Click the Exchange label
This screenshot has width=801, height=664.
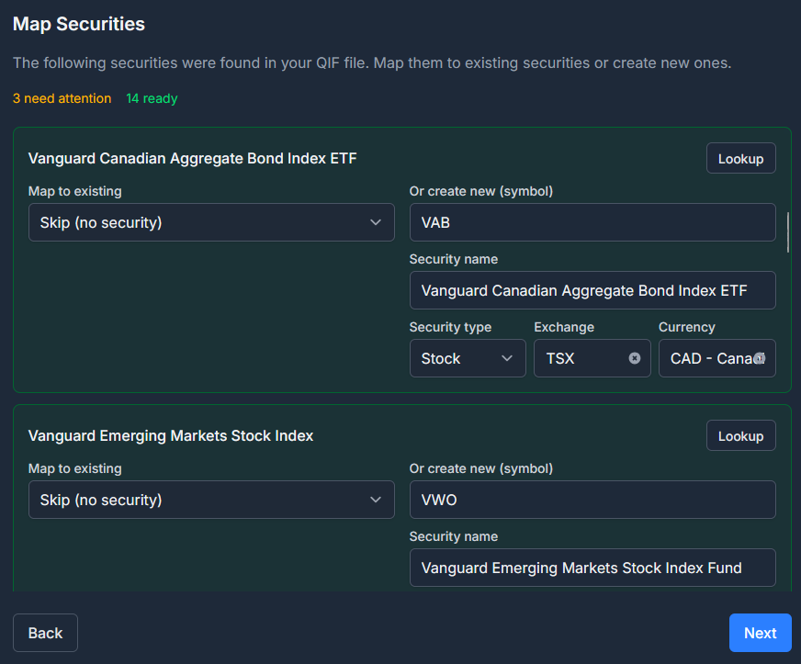coord(564,327)
